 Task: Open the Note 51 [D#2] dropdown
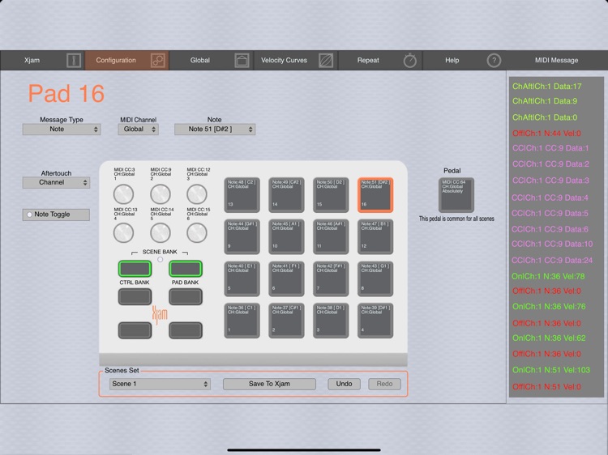pos(215,130)
